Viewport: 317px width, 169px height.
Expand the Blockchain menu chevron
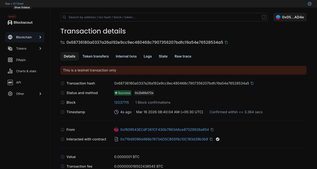40,37
